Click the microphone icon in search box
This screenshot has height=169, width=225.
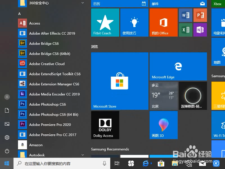[104, 163]
